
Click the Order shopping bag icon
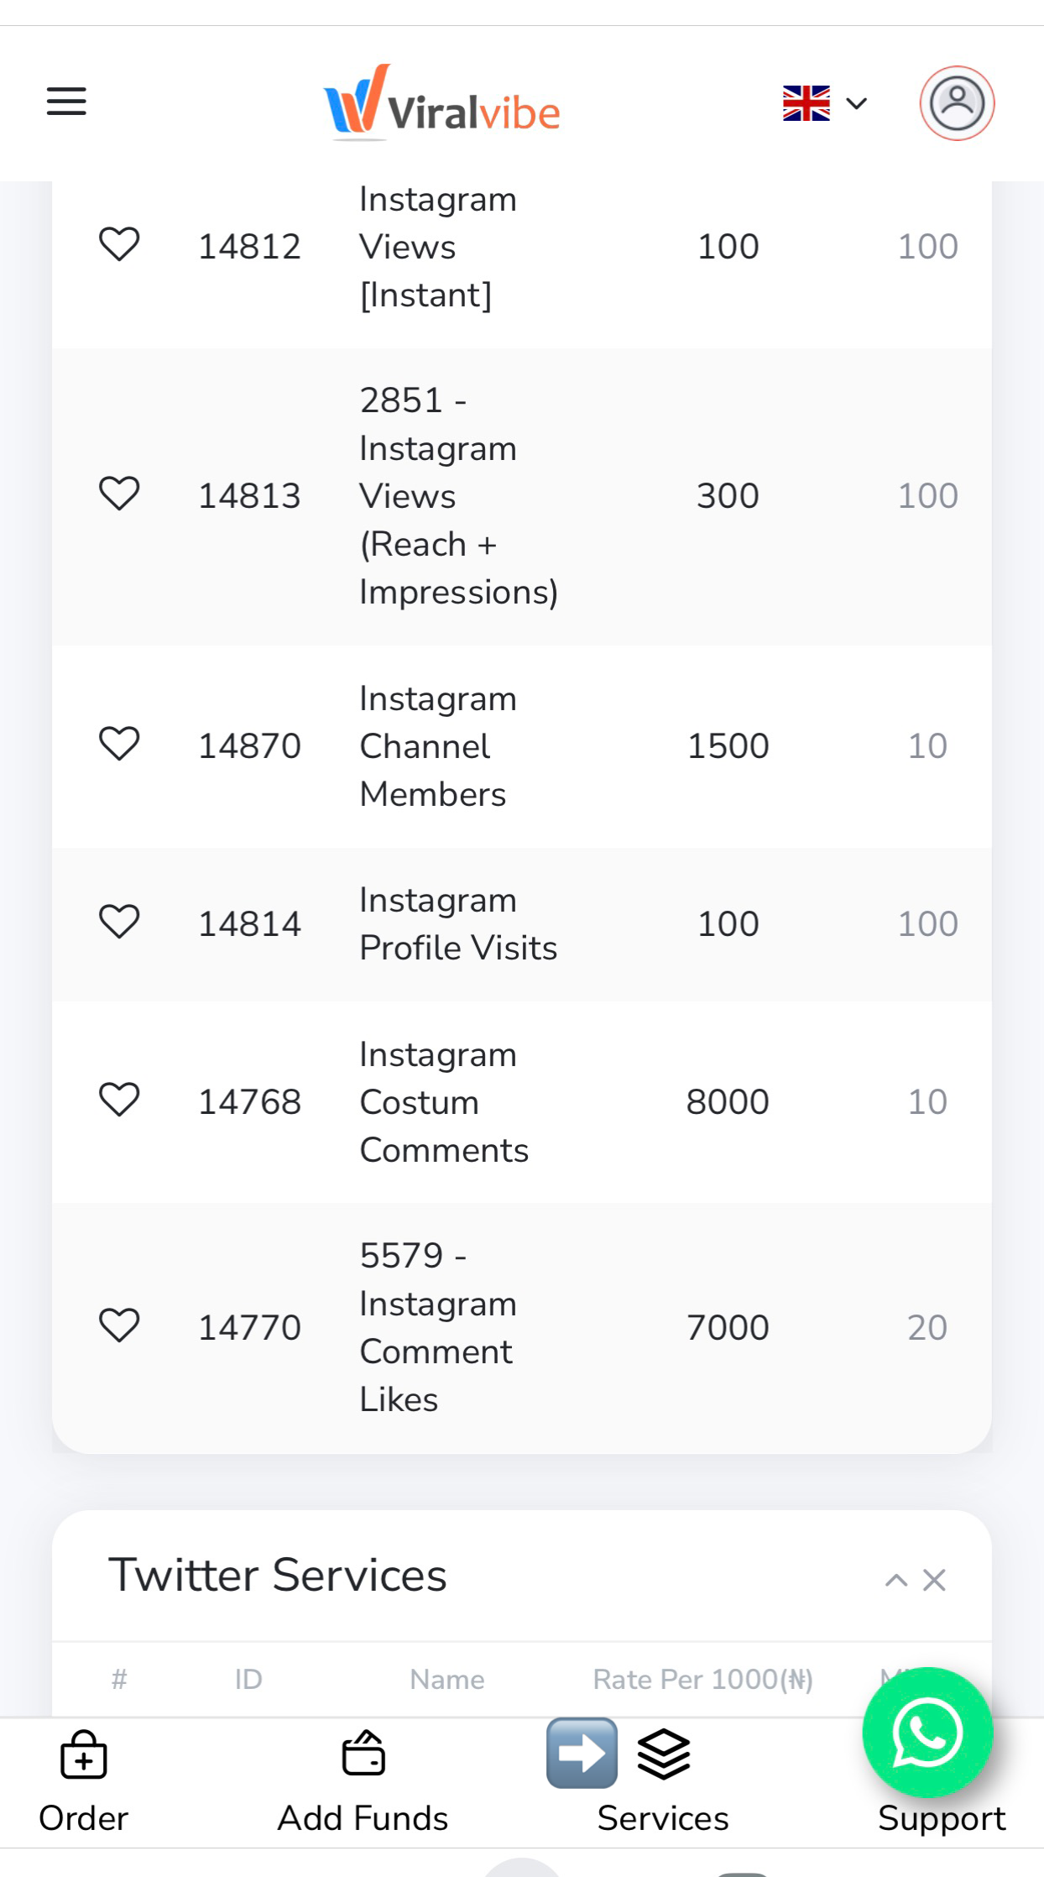tap(82, 1754)
